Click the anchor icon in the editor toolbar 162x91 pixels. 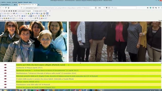[26, 13]
